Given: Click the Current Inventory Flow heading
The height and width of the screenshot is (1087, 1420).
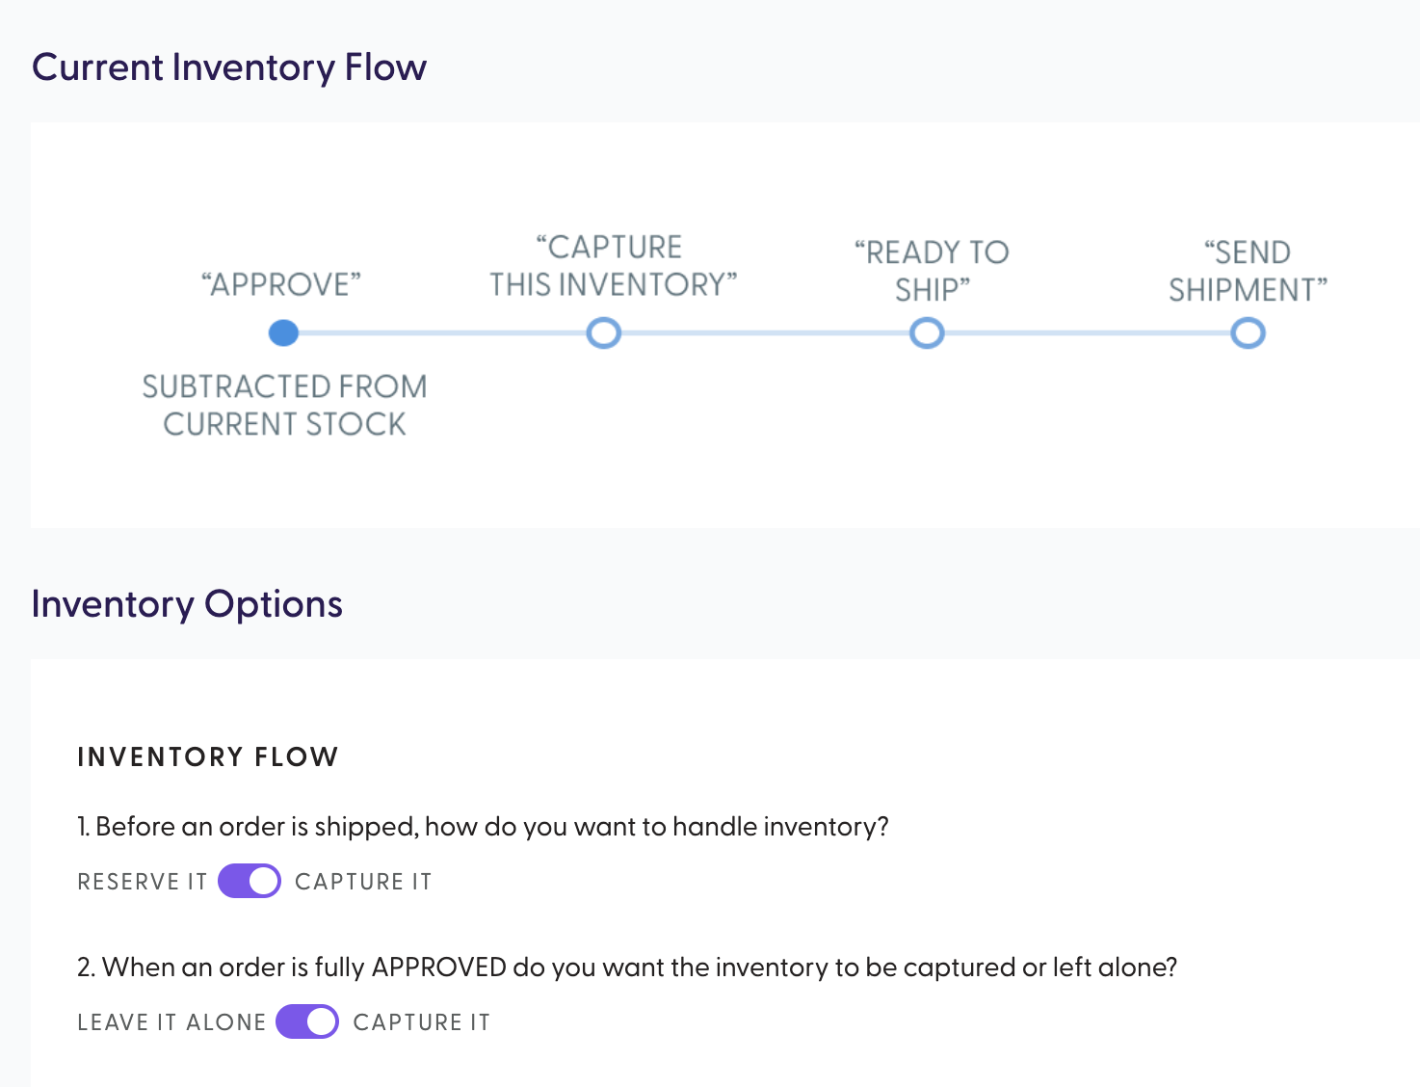Looking at the screenshot, I should tap(229, 67).
